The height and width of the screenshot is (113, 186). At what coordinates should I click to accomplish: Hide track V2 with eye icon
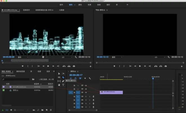(86, 89)
